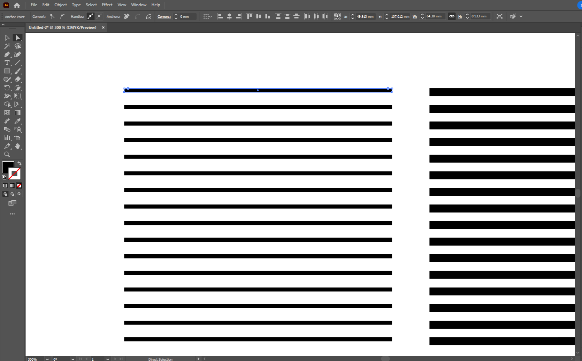Select the Pen tool
Viewport: 582px width, 361px height.
pos(7,54)
